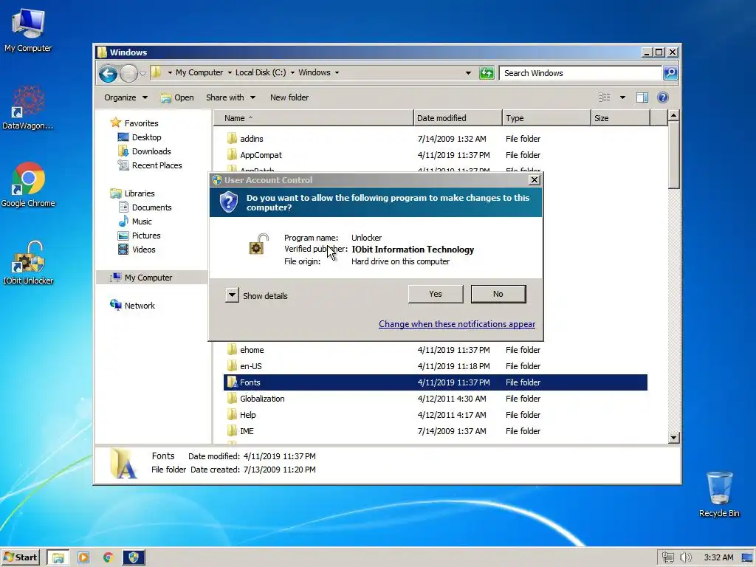Open DataWagon desktop shortcut

[x=28, y=108]
